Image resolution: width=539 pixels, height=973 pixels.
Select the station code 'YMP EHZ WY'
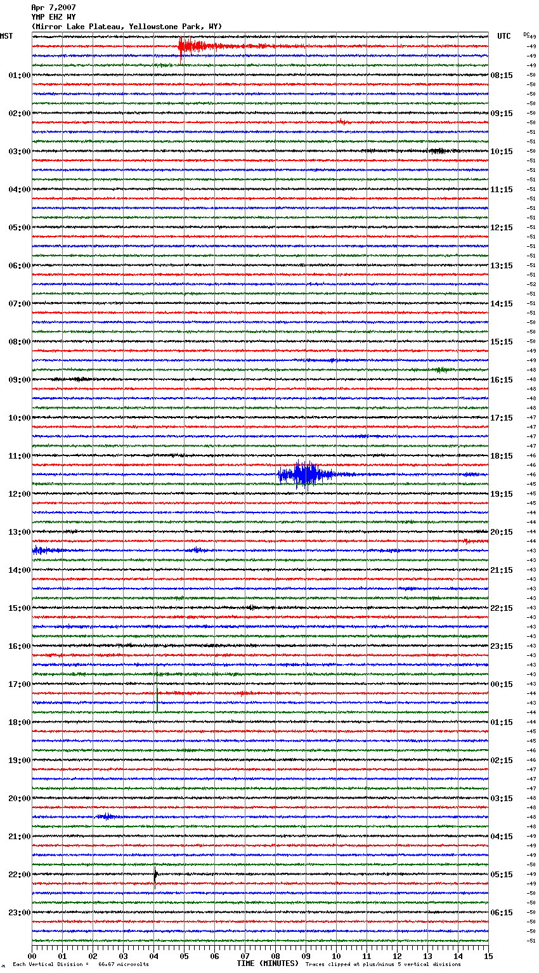(53, 17)
